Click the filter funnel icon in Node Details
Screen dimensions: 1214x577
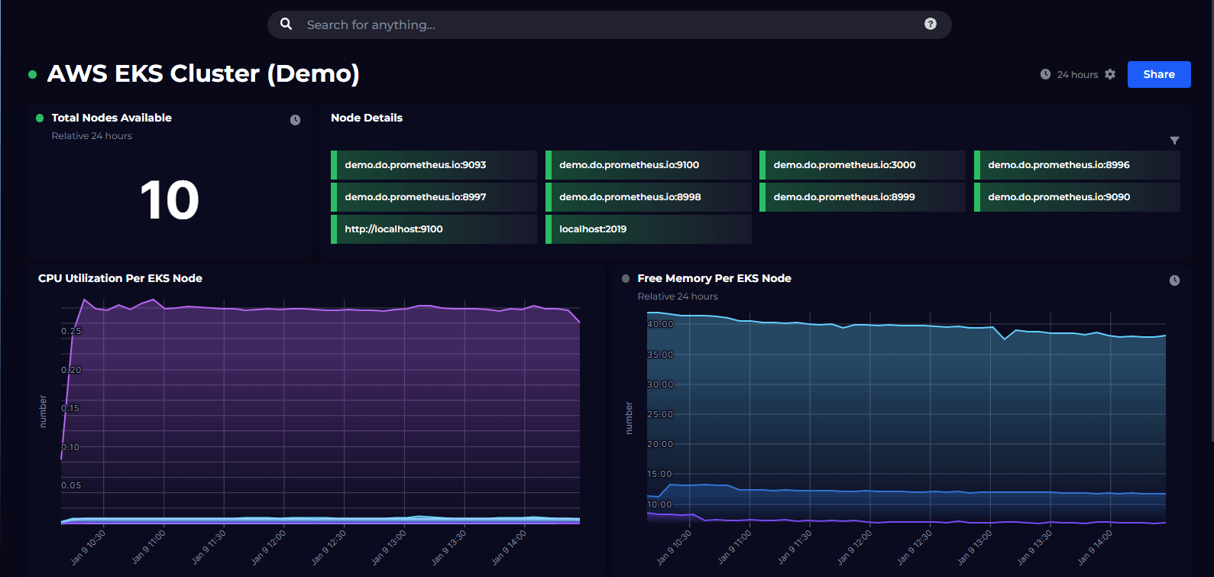pos(1174,141)
